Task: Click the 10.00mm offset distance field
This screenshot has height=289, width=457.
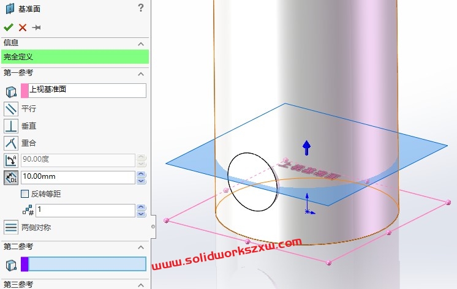Action: 78,178
